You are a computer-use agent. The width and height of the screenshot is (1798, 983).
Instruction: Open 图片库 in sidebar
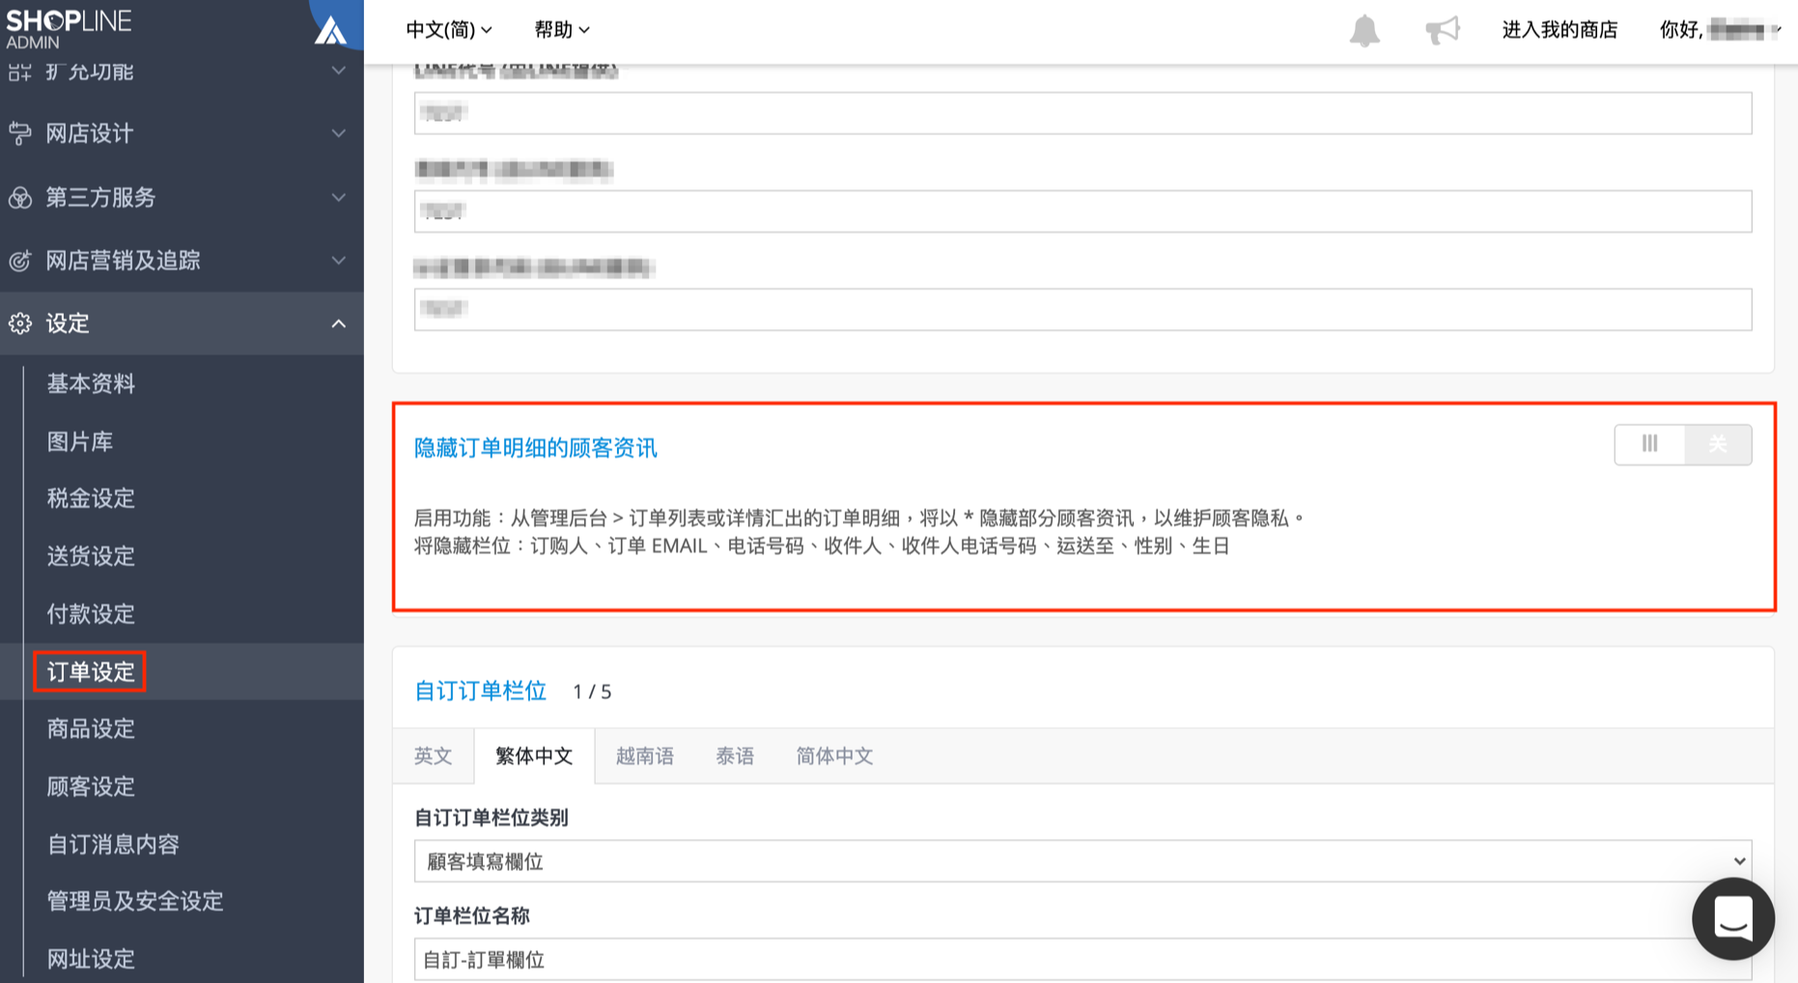[x=80, y=442]
